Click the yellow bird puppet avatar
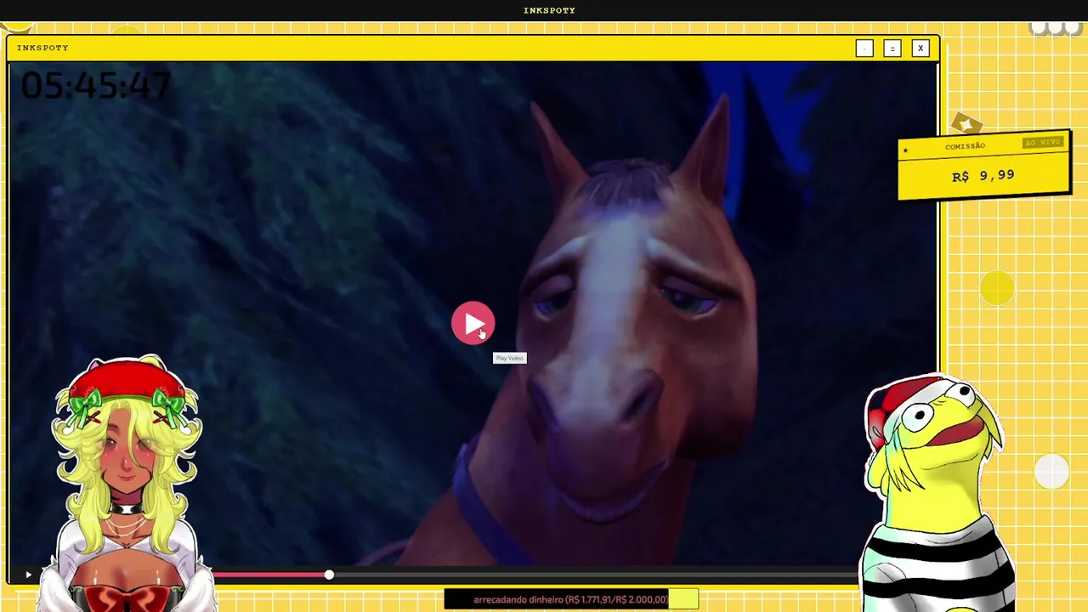Screen dimensions: 1088x612 [x=935, y=493]
